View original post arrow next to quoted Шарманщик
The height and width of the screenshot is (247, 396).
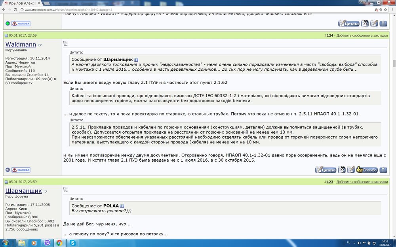[x=136, y=60]
